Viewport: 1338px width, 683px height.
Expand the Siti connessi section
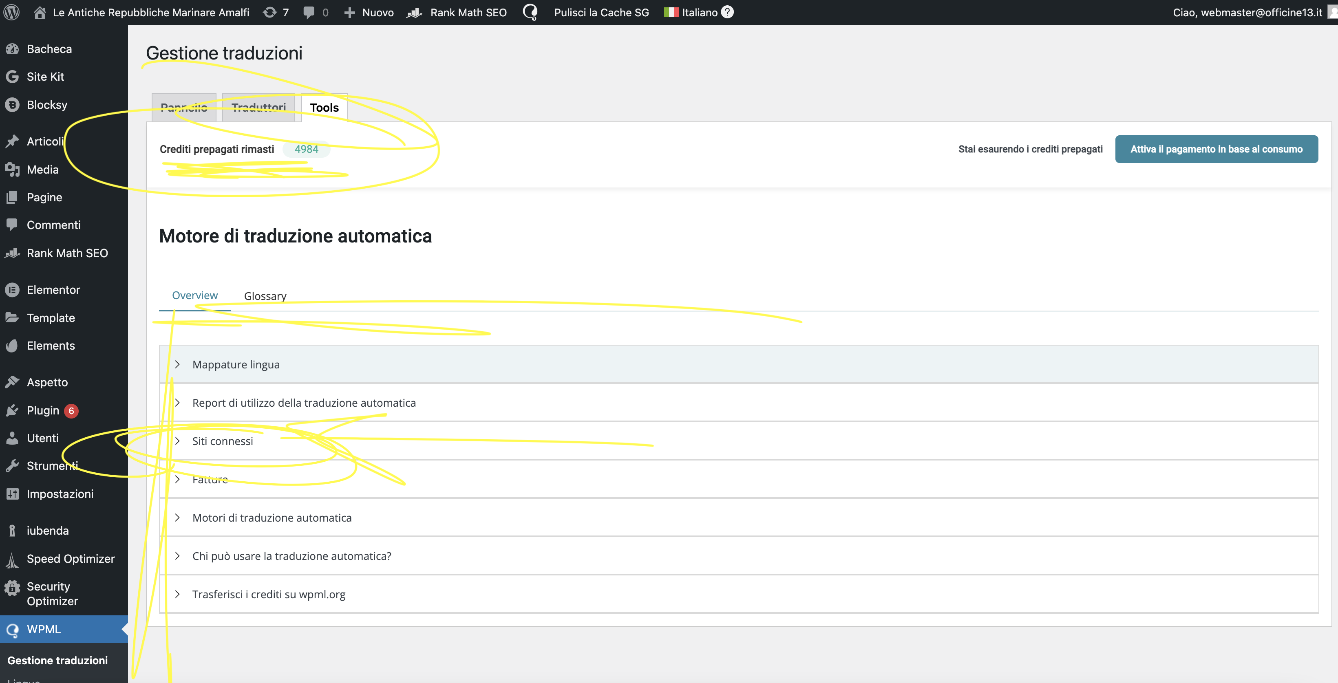pos(739,441)
